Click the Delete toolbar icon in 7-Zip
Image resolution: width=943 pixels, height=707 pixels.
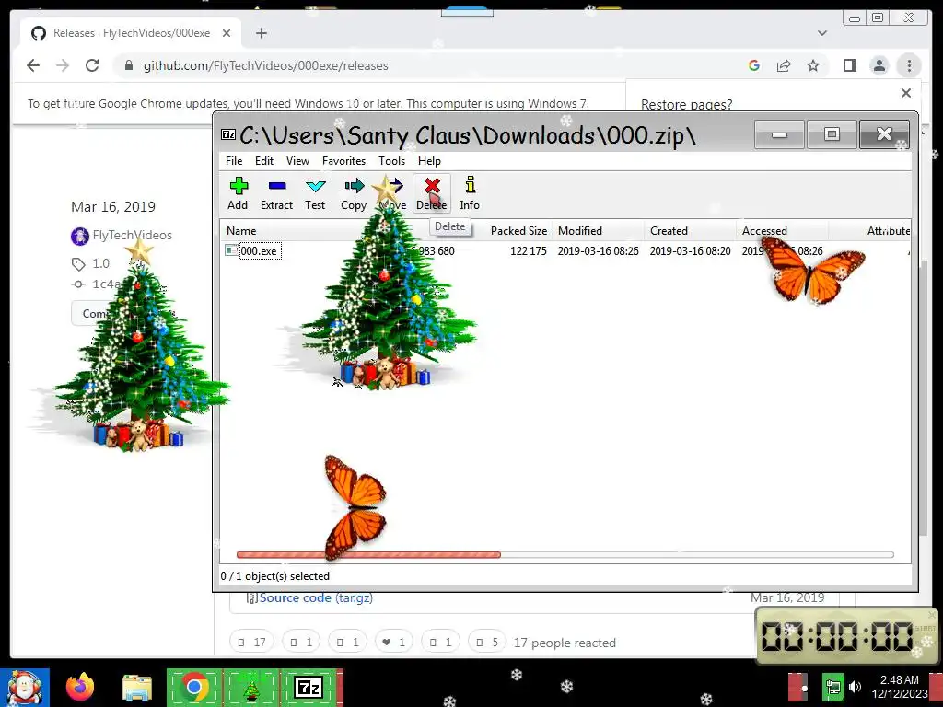pos(432,193)
